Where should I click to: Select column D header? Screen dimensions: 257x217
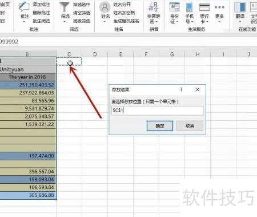(95, 54)
